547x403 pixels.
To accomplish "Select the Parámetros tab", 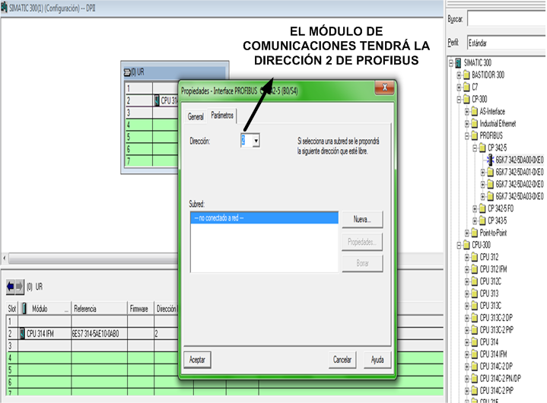I will [222, 116].
